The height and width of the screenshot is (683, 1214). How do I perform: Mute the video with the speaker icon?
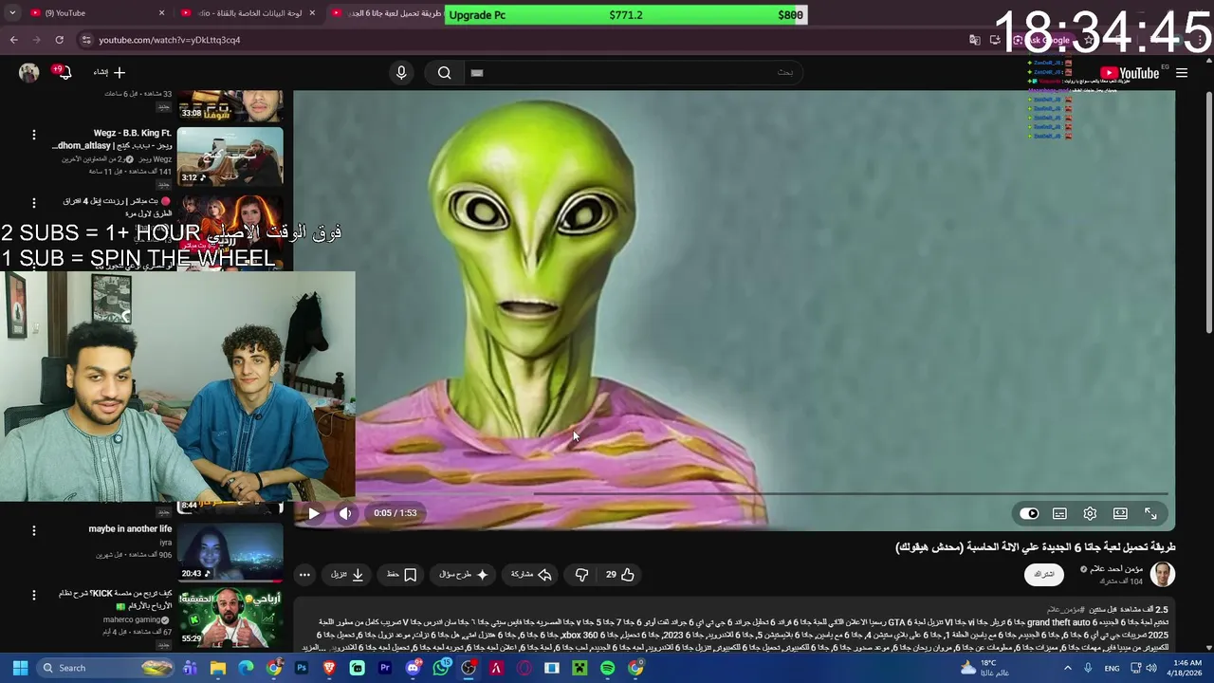click(345, 513)
